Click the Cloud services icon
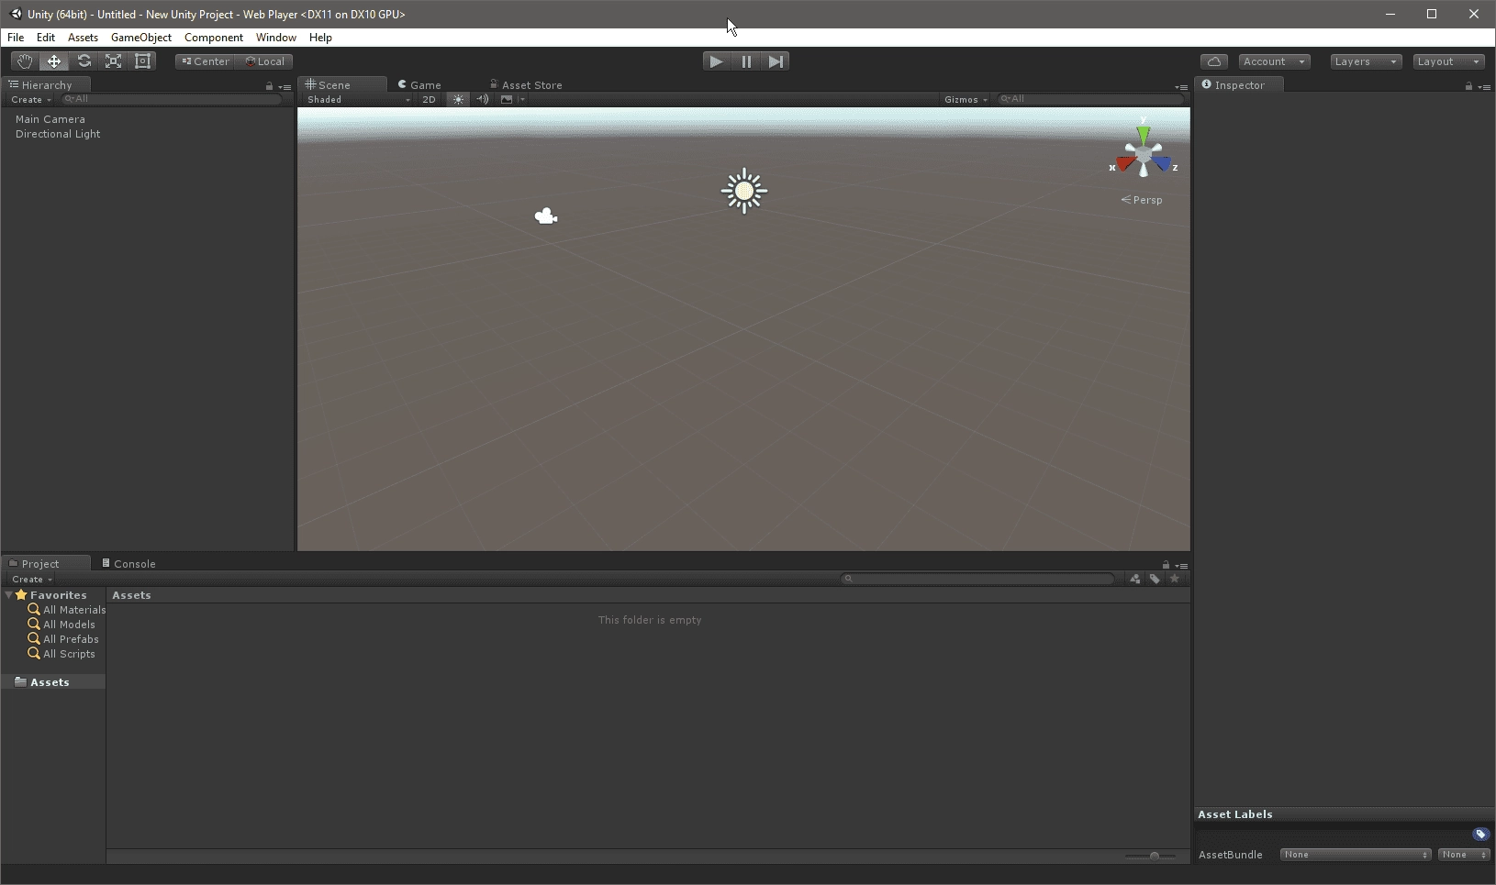 (x=1214, y=61)
